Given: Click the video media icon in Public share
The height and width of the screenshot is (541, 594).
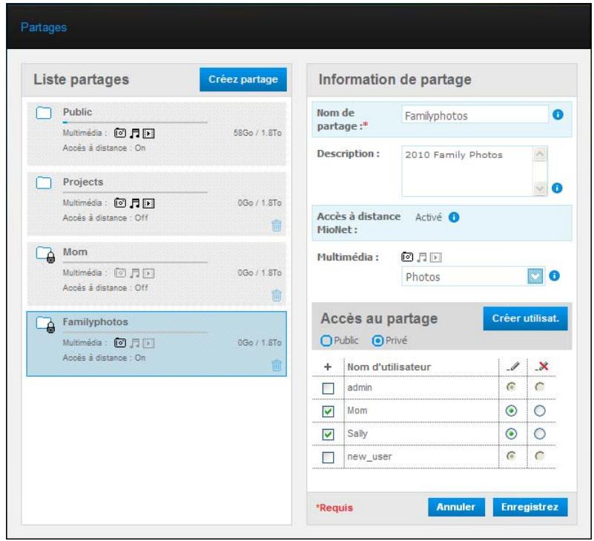Looking at the screenshot, I should pyautogui.click(x=148, y=134).
